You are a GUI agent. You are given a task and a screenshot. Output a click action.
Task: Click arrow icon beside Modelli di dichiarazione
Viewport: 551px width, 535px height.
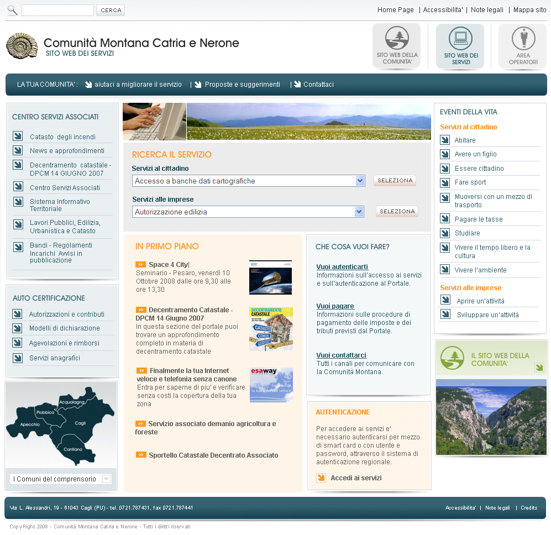(17, 328)
